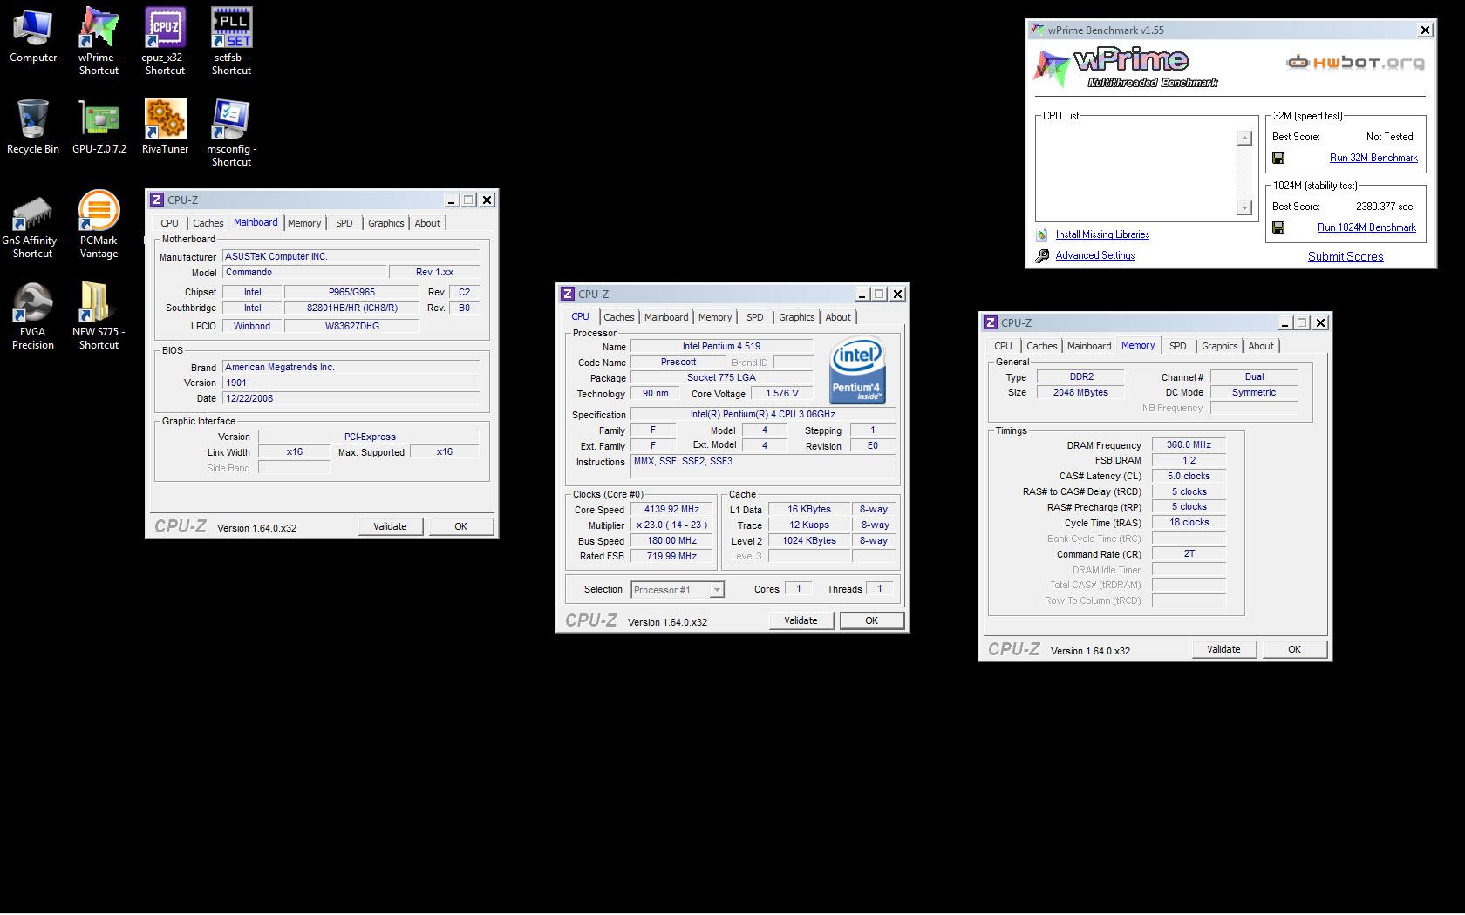This screenshot has height=915, width=1465.
Task: Click OK in Mainboard CPU-Z window
Action: pyautogui.click(x=460, y=526)
